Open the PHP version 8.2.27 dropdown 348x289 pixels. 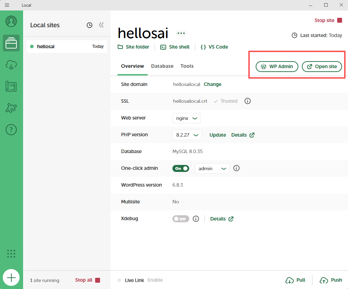click(187, 135)
